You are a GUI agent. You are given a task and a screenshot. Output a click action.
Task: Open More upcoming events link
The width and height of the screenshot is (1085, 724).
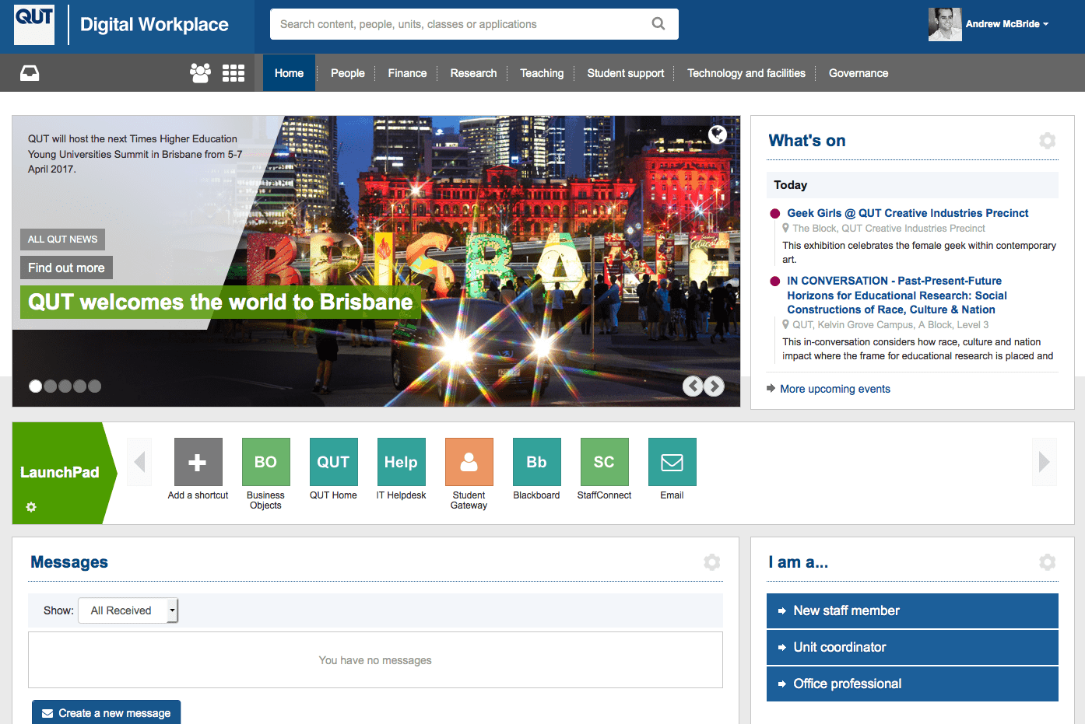click(x=835, y=389)
